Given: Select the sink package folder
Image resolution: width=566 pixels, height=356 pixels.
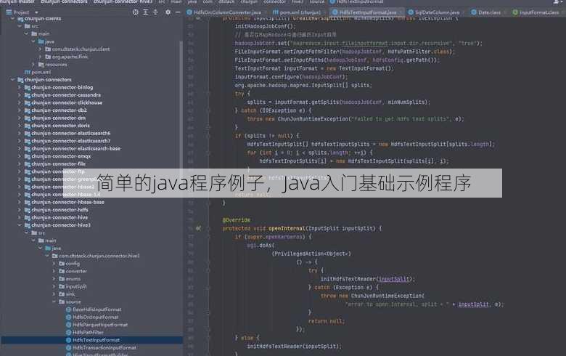Looking at the screenshot, I should pos(67,294).
